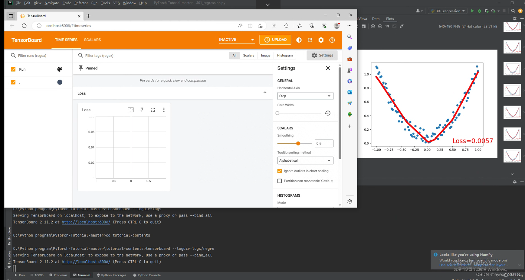Add a new app to Edge sidebar
The height and width of the screenshot is (280, 525).
tap(349, 126)
